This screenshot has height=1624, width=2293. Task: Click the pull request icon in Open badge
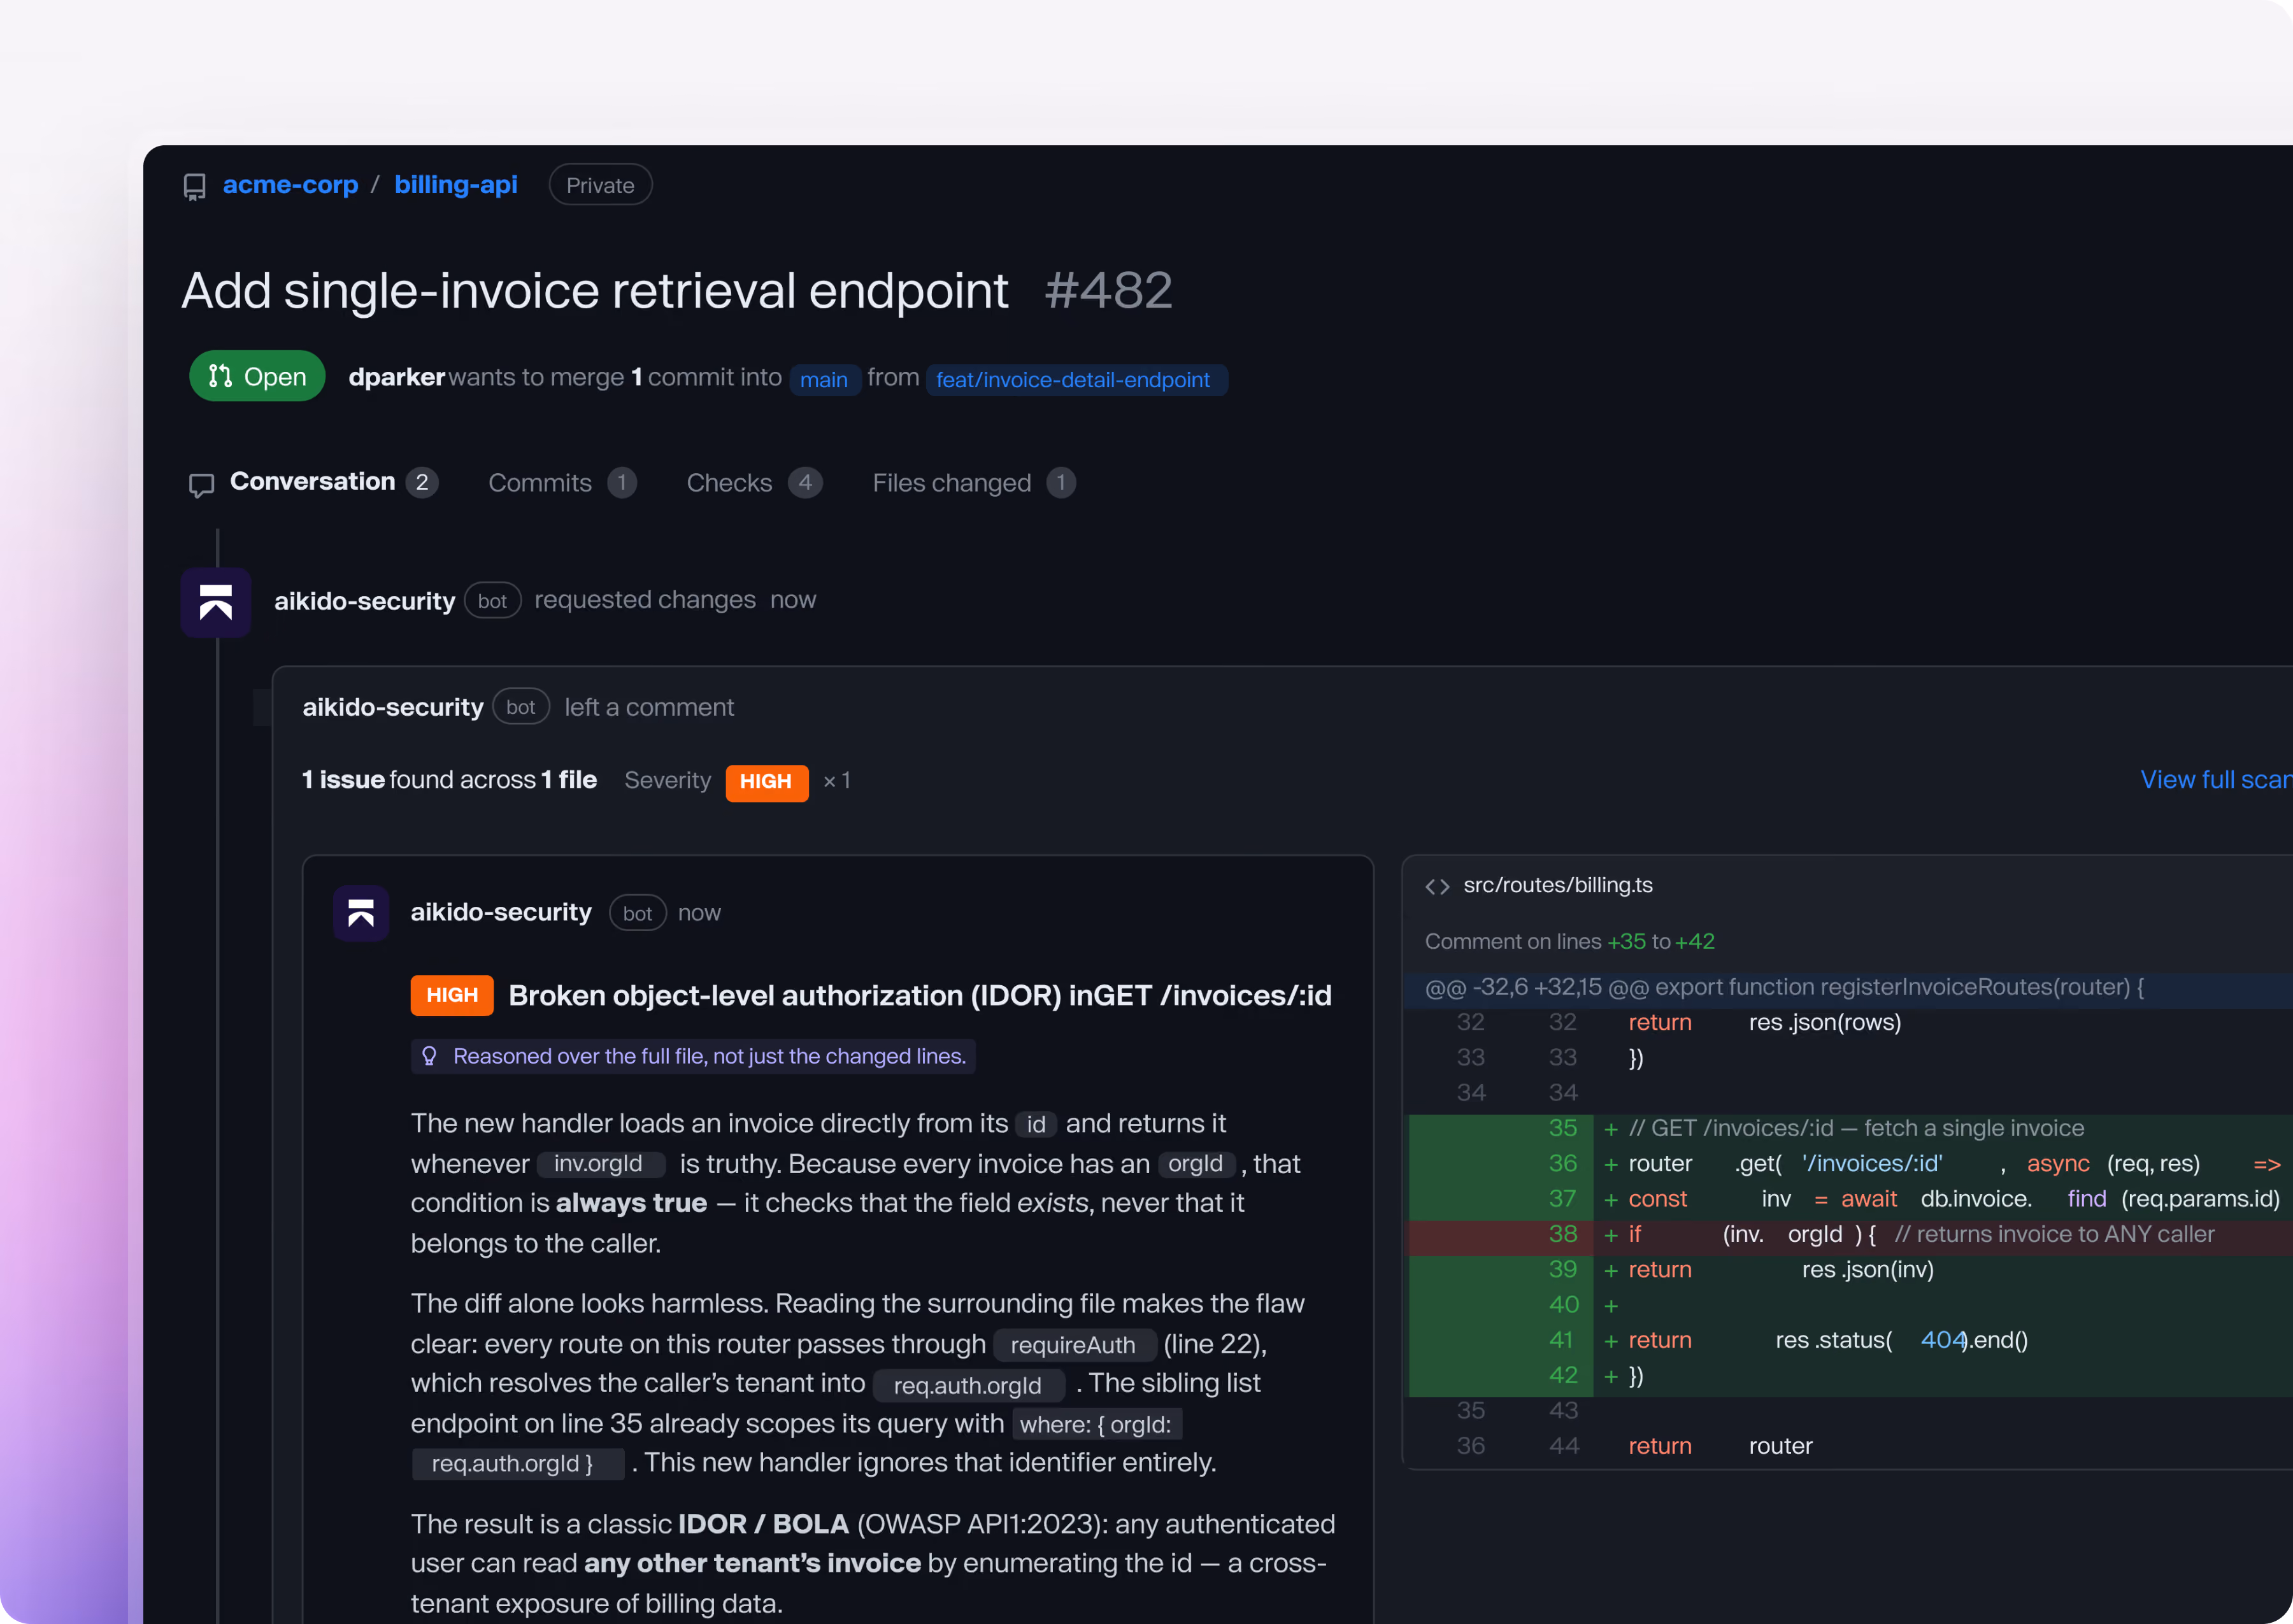click(x=220, y=376)
